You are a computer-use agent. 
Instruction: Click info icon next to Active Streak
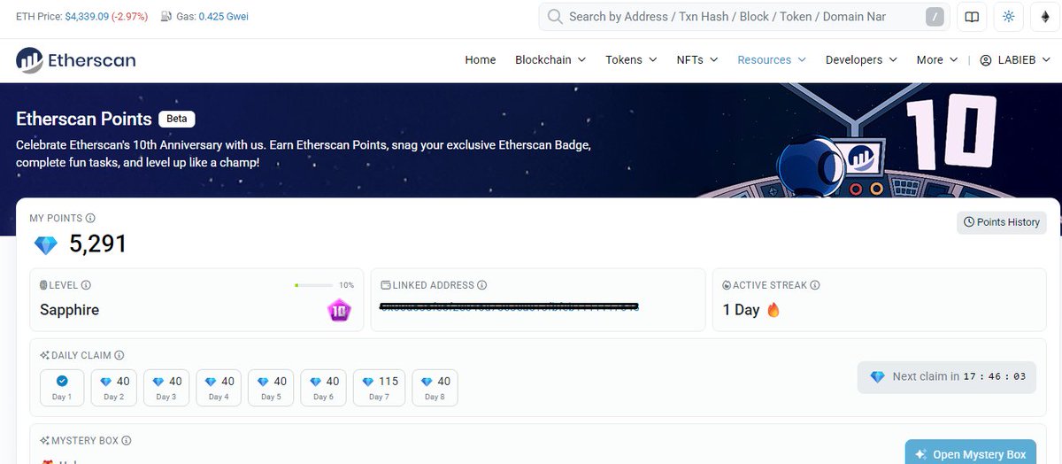[x=815, y=285]
